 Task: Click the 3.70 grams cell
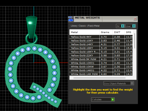[106, 37]
